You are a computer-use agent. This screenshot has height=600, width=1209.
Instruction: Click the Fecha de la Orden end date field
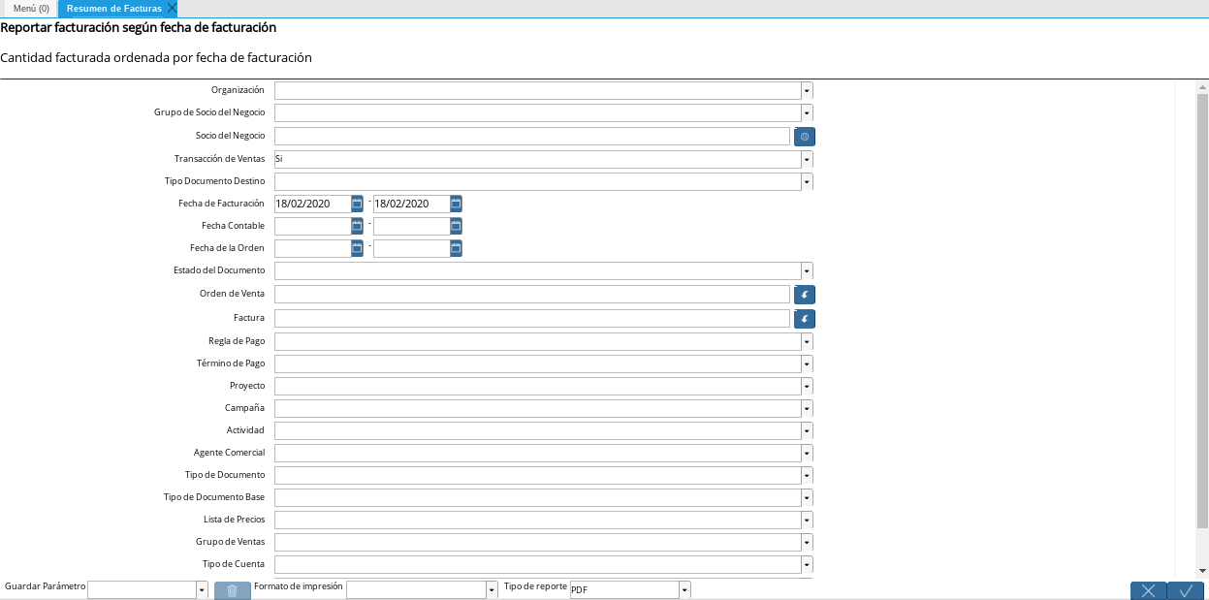coord(411,248)
